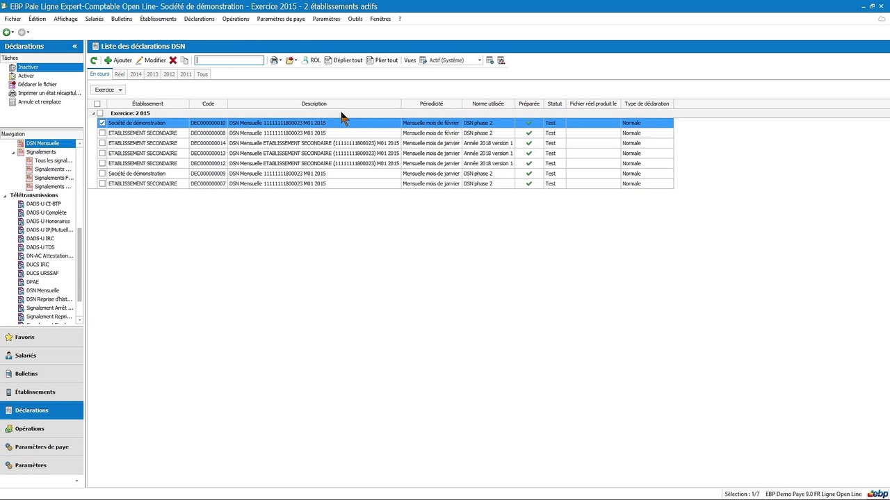Focus the toolbar search input field

tap(229, 60)
